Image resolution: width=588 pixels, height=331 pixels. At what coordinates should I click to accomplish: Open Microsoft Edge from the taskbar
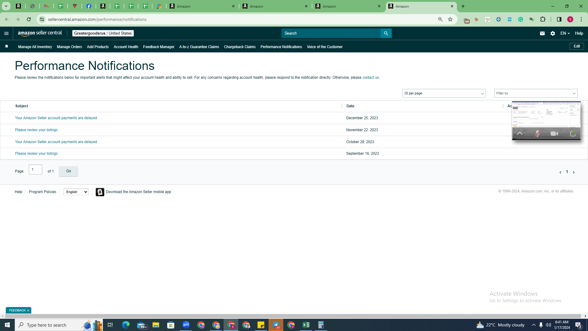coord(126,325)
